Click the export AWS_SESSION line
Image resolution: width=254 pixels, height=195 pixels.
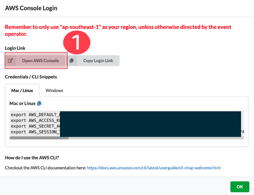[35, 132]
